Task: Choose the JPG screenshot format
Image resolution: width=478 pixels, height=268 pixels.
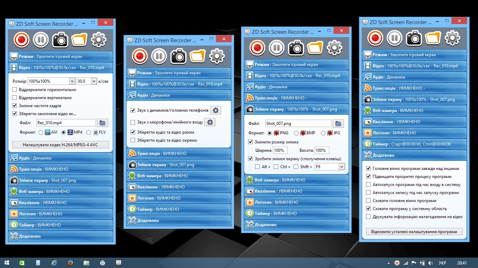Action: pyautogui.click(x=323, y=133)
